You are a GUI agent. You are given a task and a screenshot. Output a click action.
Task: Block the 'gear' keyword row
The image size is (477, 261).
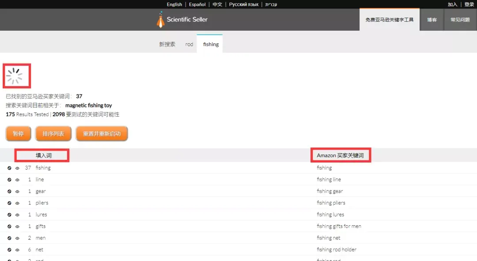(x=9, y=191)
